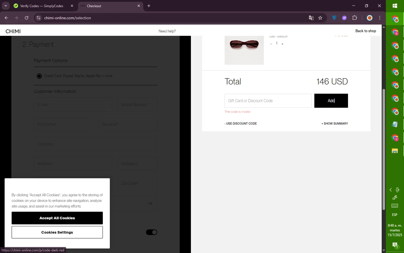The width and height of the screenshot is (404, 253).
Task: Close the Verify Codes tab
Action: pyautogui.click(x=72, y=6)
